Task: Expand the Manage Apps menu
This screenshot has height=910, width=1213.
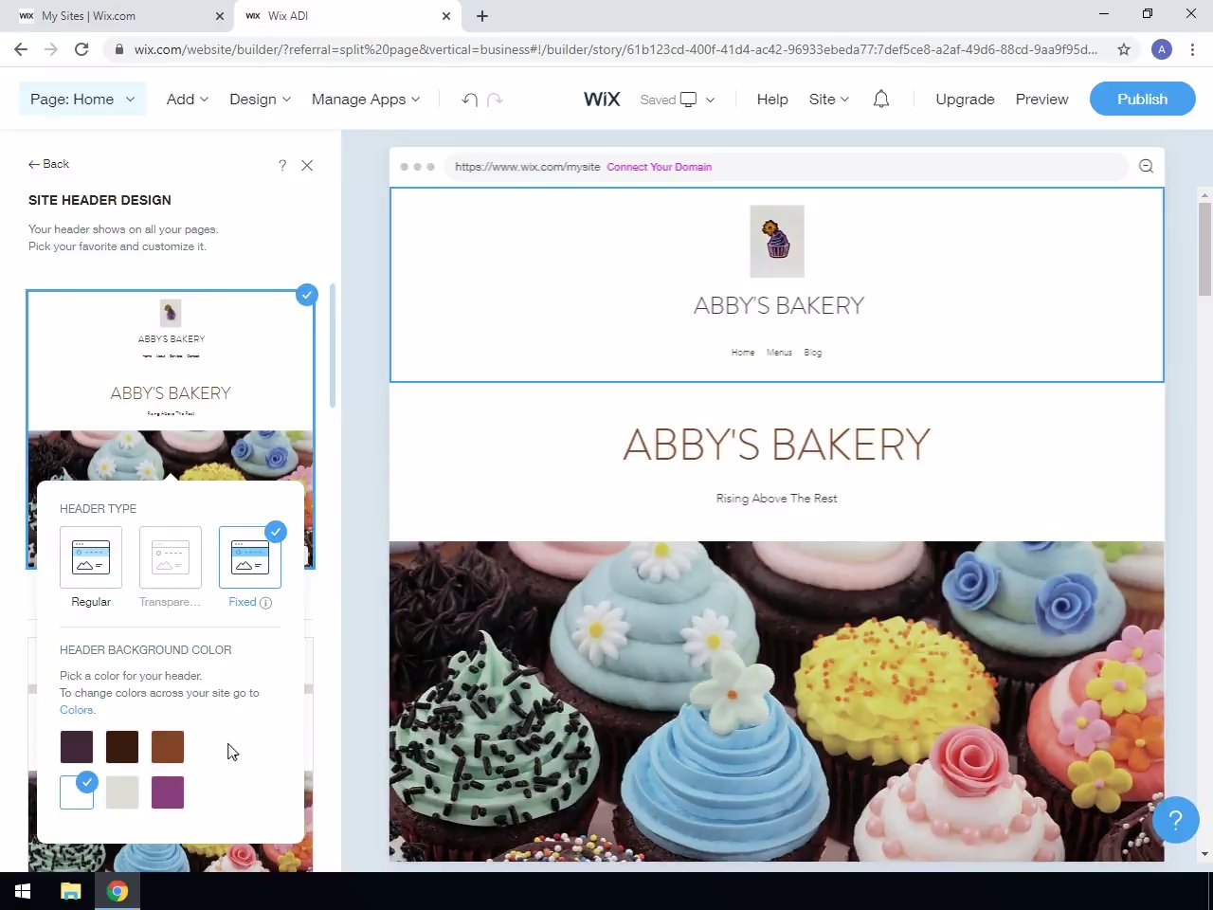Action: coord(366,100)
